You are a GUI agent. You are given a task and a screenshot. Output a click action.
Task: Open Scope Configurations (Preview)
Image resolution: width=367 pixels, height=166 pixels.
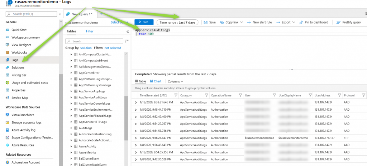(32, 137)
